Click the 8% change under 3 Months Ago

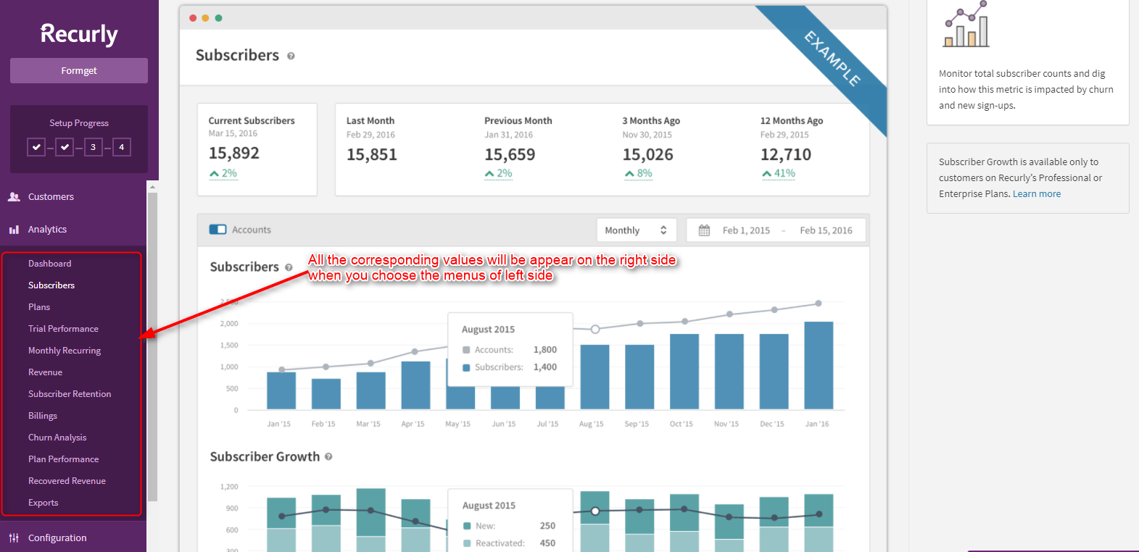639,174
